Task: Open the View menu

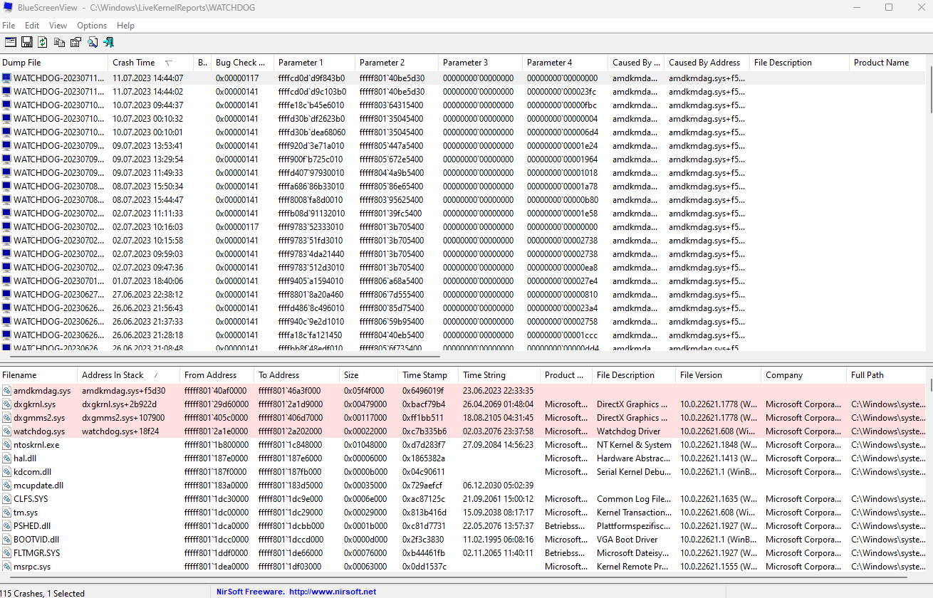Action: pos(58,26)
